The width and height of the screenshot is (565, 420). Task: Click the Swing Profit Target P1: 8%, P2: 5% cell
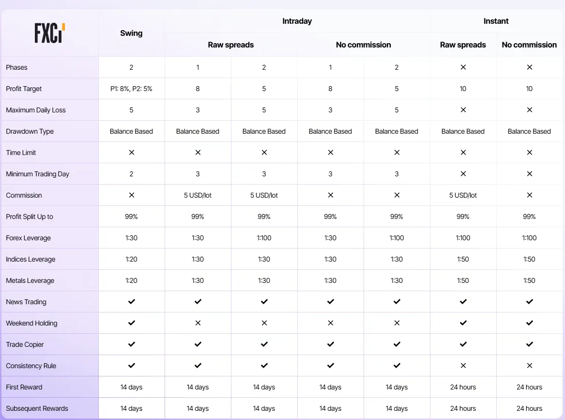(x=131, y=89)
